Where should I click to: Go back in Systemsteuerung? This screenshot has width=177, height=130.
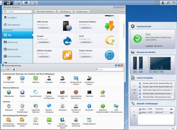pyautogui.click(x=3, y=69)
